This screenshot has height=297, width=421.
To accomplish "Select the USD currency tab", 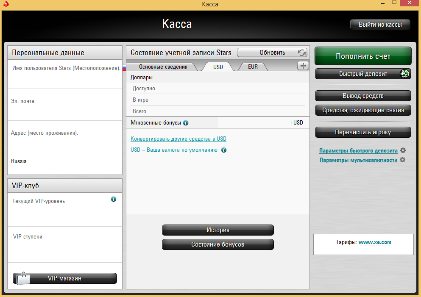I will [218, 67].
